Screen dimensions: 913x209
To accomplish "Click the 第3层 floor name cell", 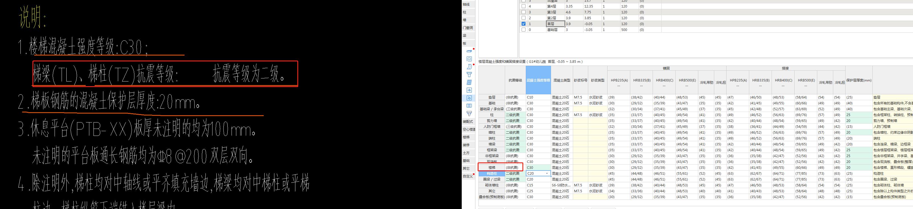I will pyautogui.click(x=555, y=12).
